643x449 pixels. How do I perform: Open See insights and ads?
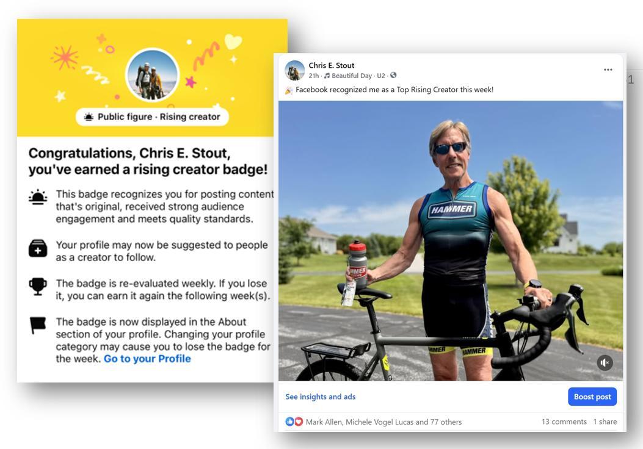point(321,397)
